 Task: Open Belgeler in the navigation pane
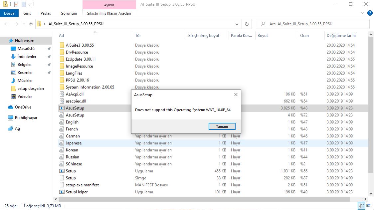coord(25,65)
